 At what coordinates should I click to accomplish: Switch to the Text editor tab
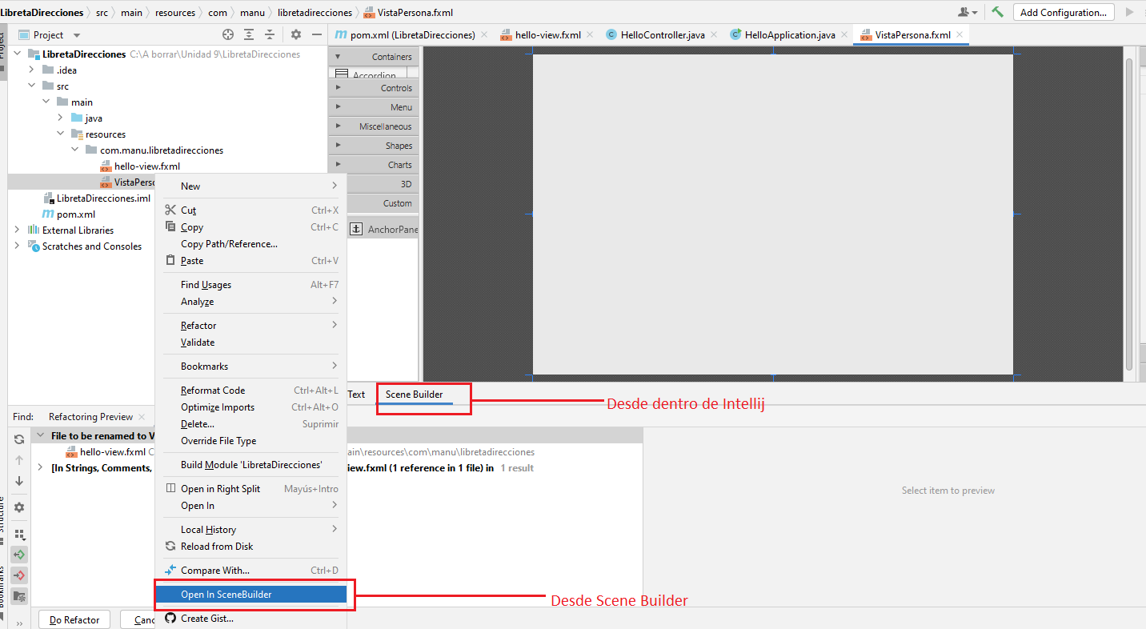[356, 395]
